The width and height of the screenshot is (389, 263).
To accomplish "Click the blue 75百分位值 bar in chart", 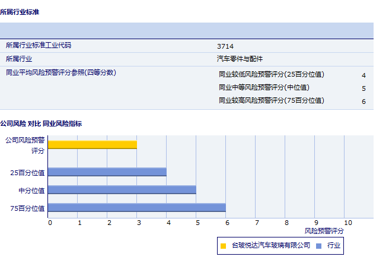I will [136, 208].
